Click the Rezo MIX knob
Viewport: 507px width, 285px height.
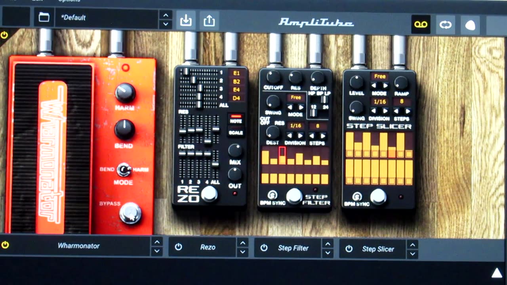tap(235, 150)
